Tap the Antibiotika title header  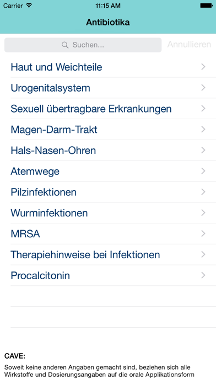tap(108, 23)
